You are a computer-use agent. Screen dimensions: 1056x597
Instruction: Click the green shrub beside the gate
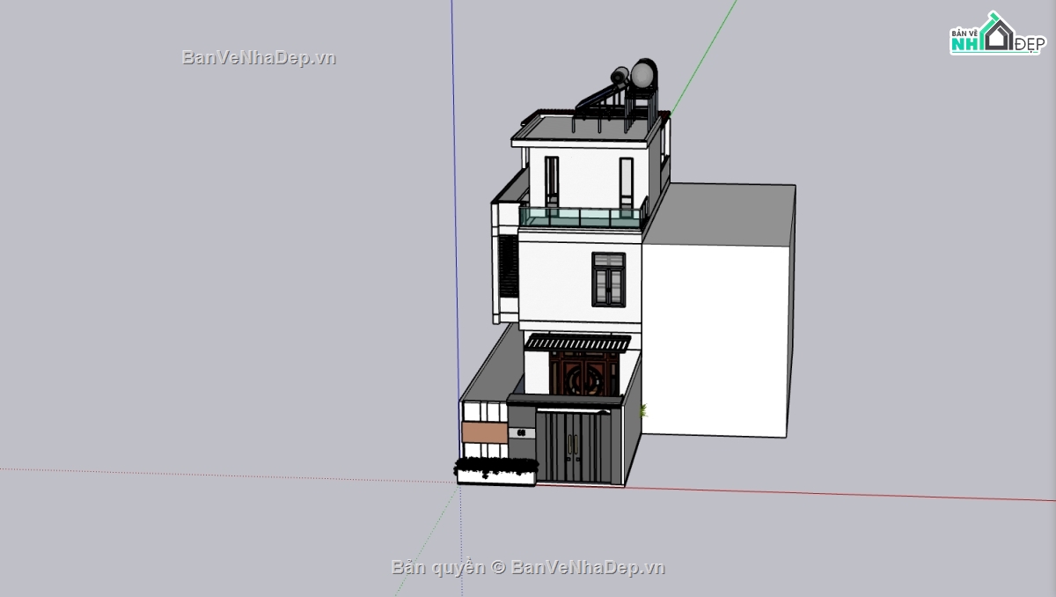coord(643,410)
